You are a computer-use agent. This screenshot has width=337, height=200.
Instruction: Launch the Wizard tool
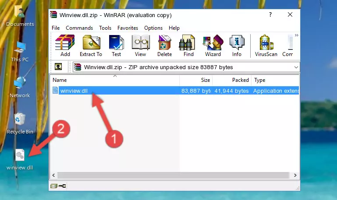(x=213, y=46)
